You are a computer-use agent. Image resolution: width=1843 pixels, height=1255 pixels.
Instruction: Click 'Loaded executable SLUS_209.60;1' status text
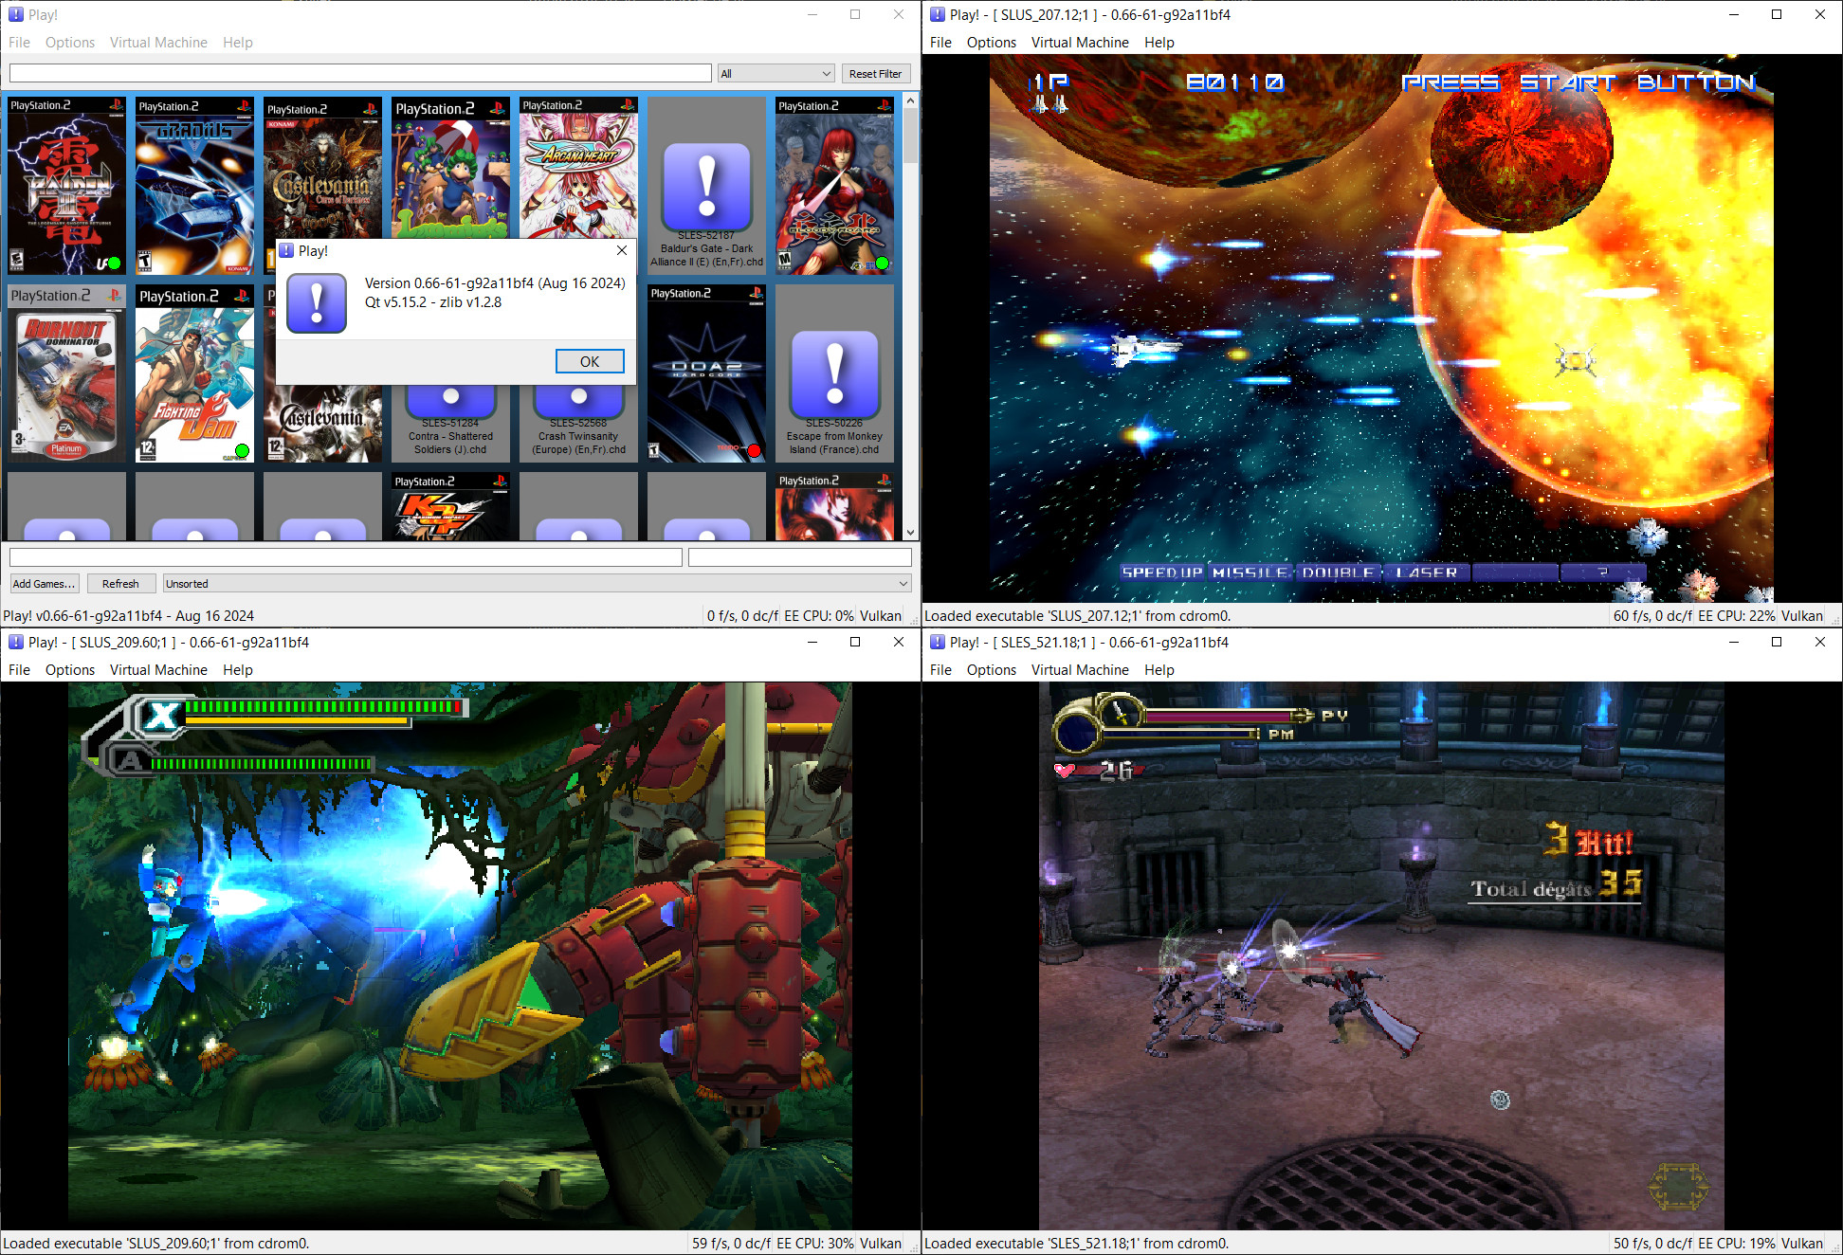point(156,1243)
